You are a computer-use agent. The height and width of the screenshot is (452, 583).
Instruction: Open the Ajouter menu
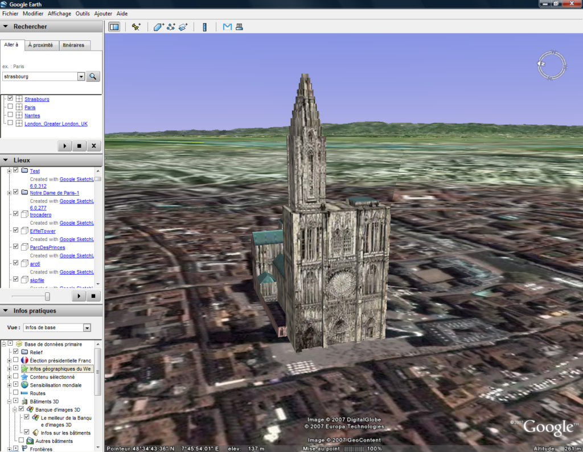click(103, 14)
